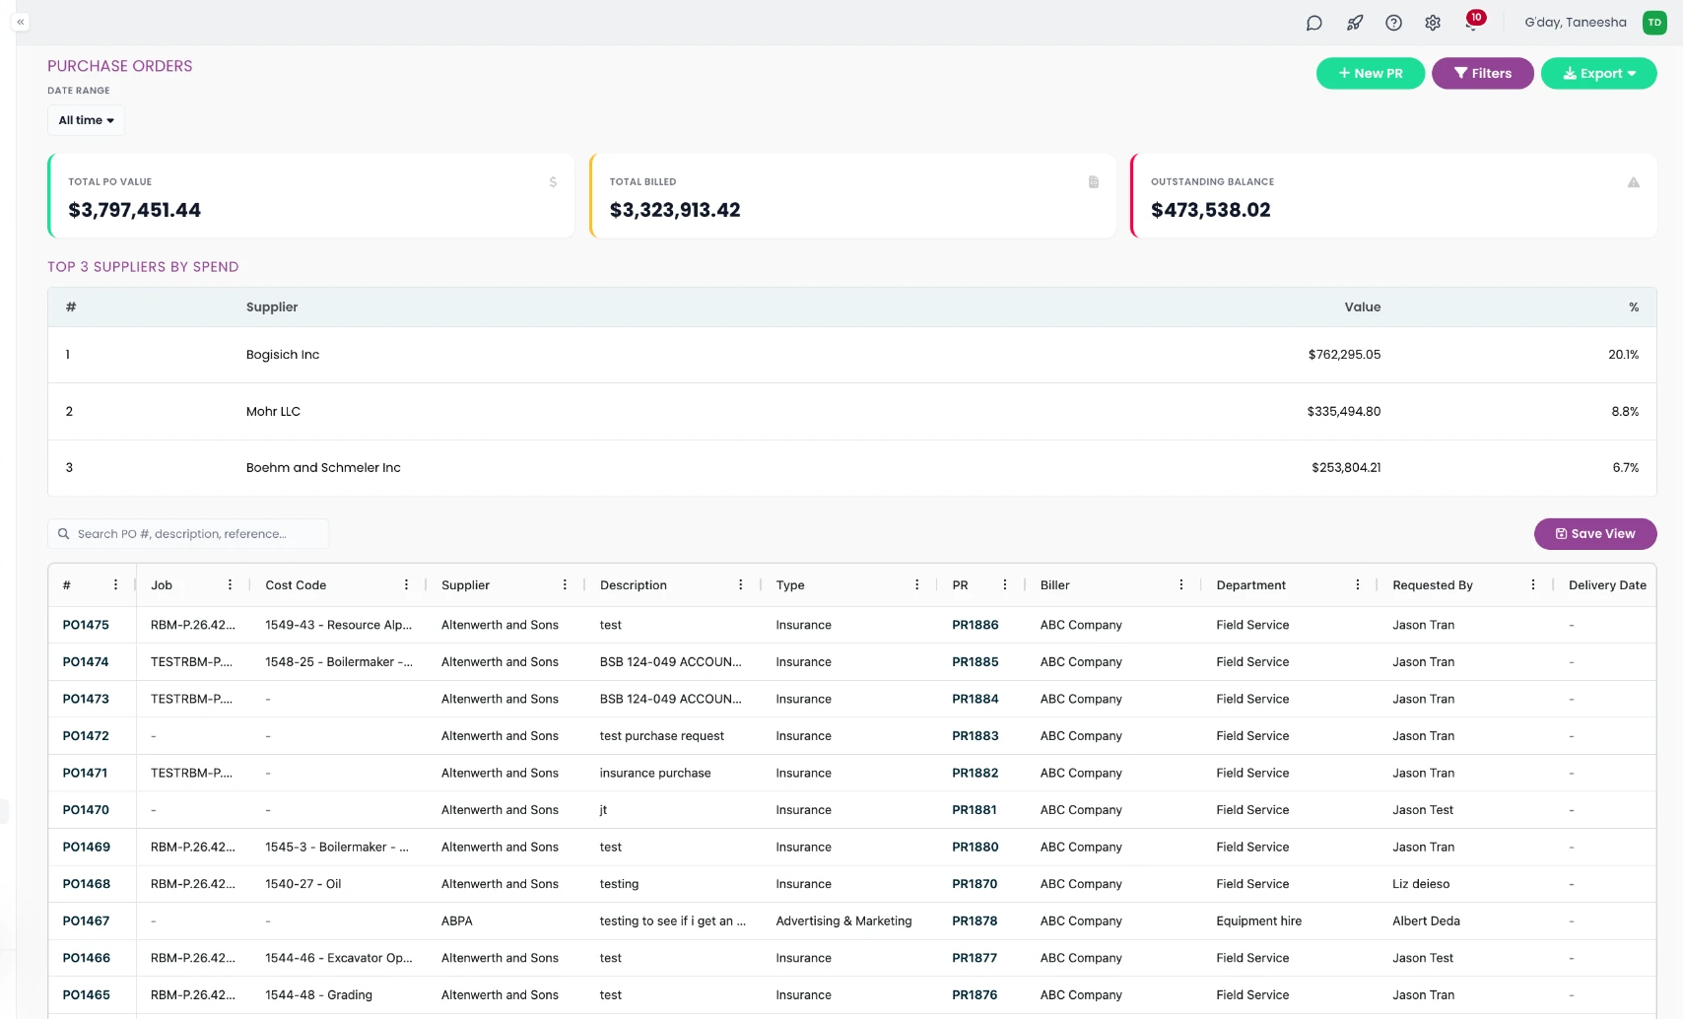Open the Cost Code column options menu
The image size is (1683, 1019).
tap(406, 584)
